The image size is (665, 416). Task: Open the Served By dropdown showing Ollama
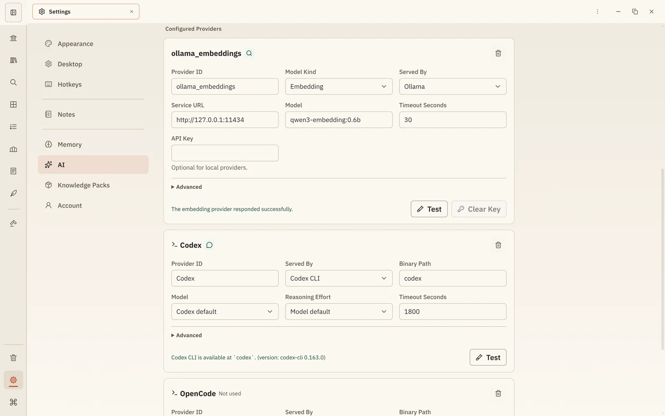pyautogui.click(x=453, y=87)
